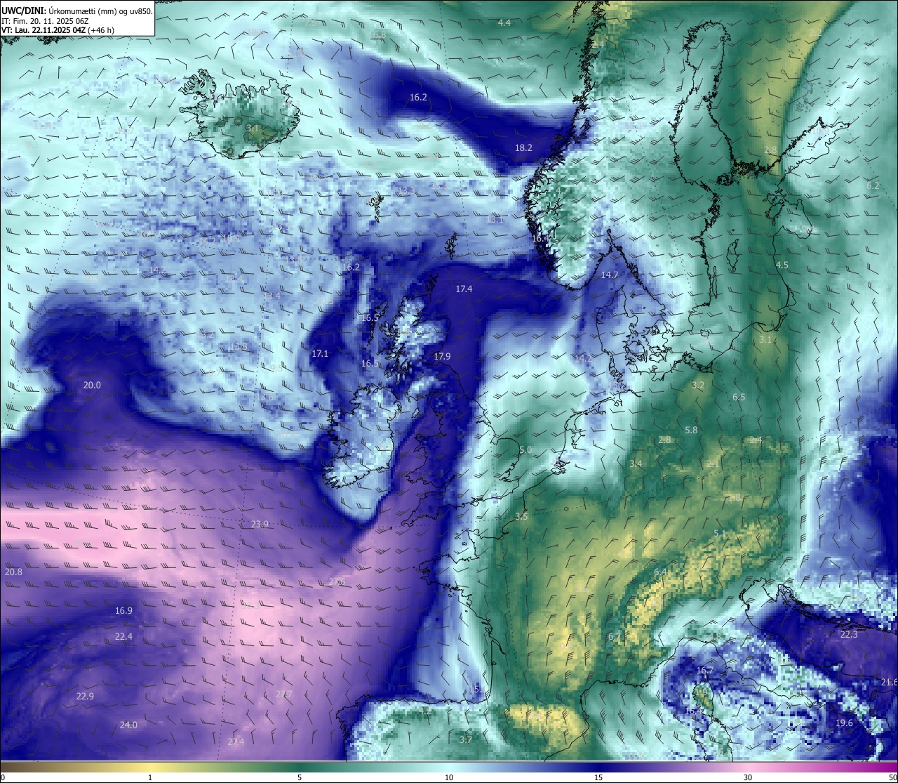Screen dimensions: 898x783
Task: Click the value label '4.4' at the top
Action: (x=504, y=23)
